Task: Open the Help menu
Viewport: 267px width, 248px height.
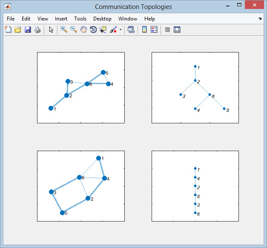Action: pyautogui.click(x=149, y=19)
